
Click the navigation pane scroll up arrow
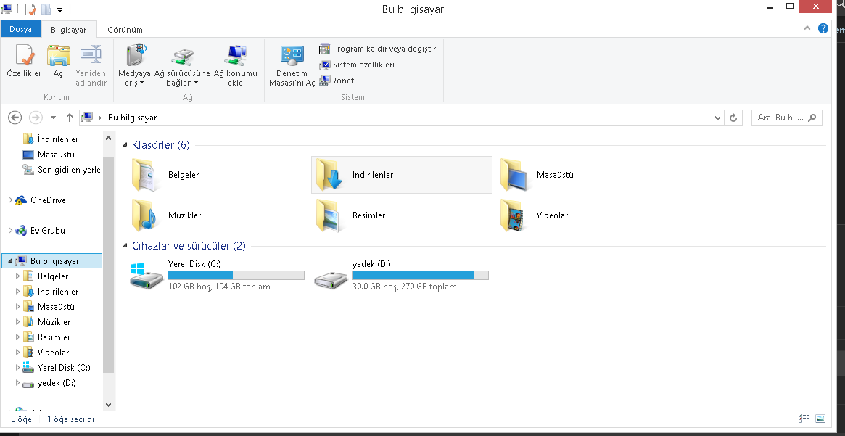pyautogui.click(x=108, y=139)
